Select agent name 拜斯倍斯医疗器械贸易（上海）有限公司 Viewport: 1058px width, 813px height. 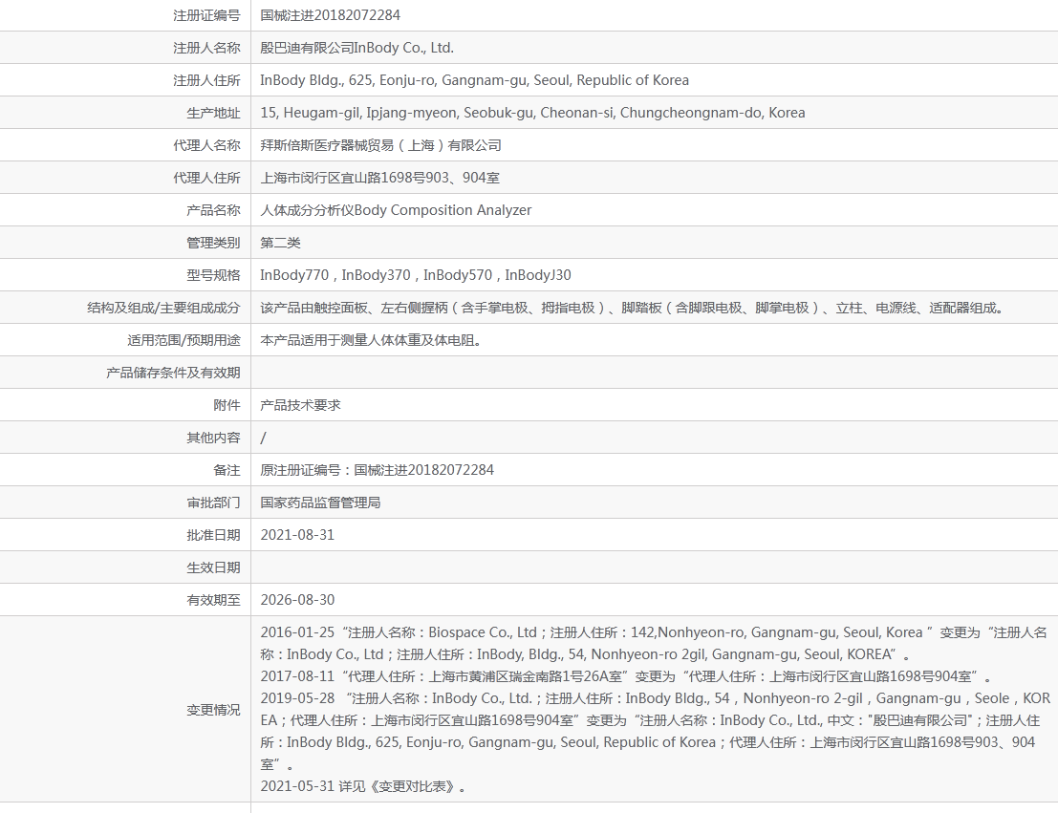pos(380,145)
